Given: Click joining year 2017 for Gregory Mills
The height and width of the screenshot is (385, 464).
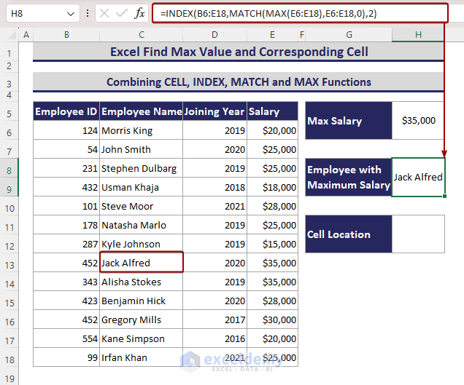Looking at the screenshot, I should coord(214,319).
